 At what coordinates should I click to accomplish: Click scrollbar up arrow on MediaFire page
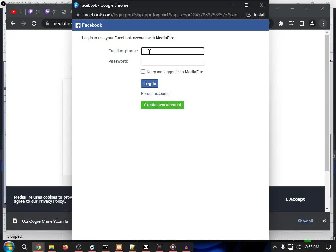click(327, 32)
